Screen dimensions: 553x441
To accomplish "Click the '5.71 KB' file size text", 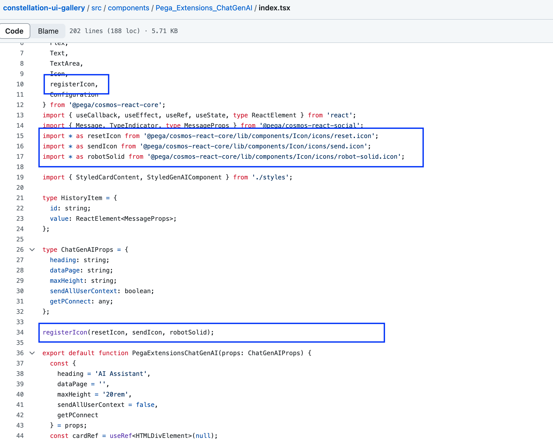I will coord(165,31).
